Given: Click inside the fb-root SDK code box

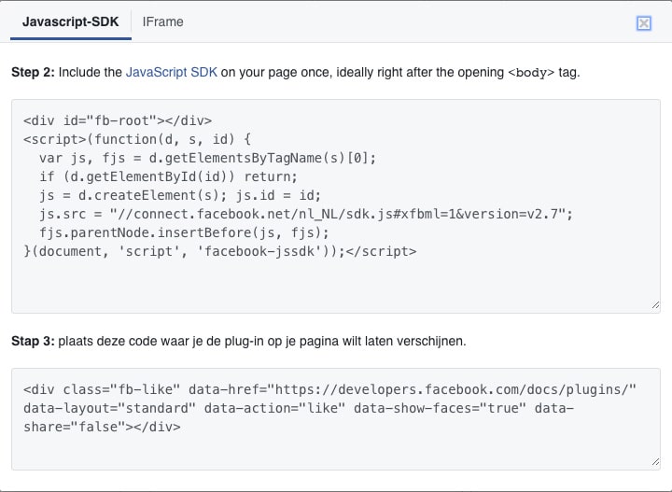Looking at the screenshot, I should pos(336,206).
